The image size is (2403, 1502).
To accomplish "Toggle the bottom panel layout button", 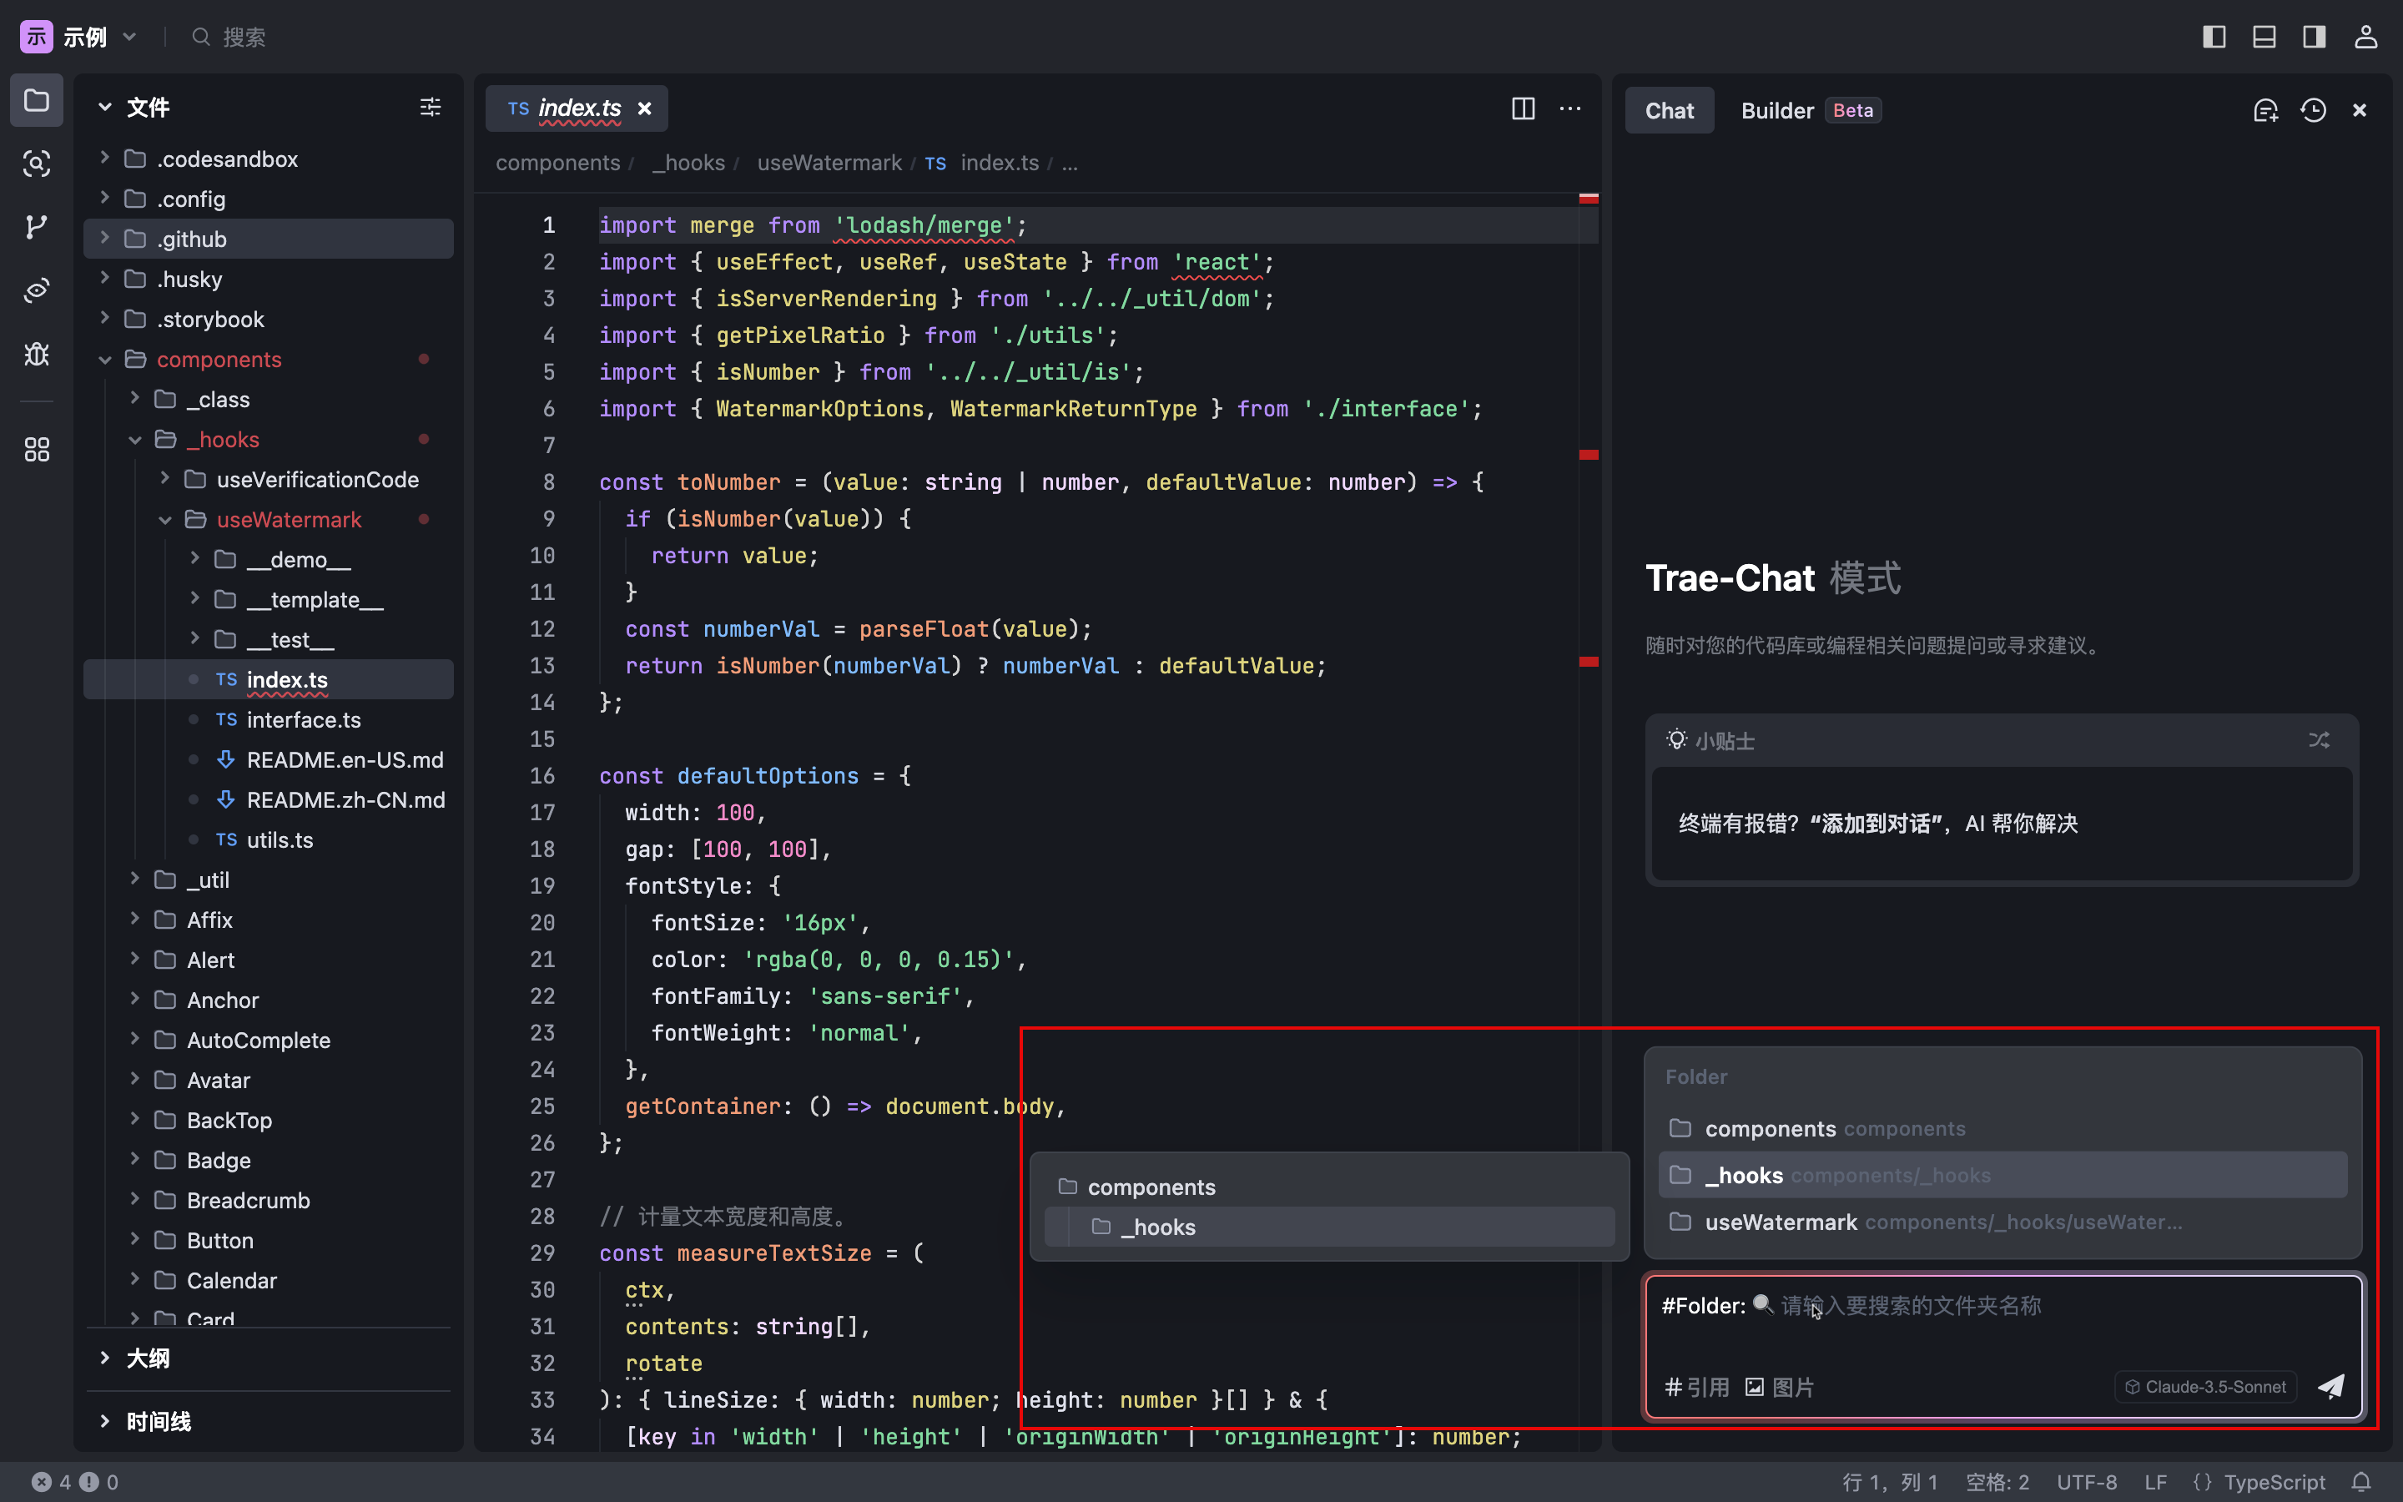I will [x=2264, y=37].
